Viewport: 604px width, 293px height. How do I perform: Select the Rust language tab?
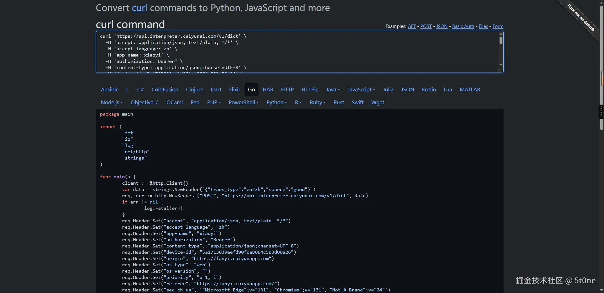pos(338,102)
